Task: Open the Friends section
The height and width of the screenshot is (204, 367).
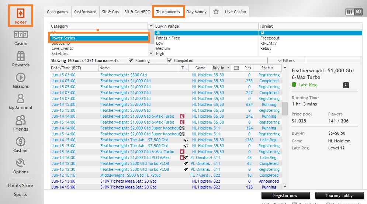Action: point(21,123)
